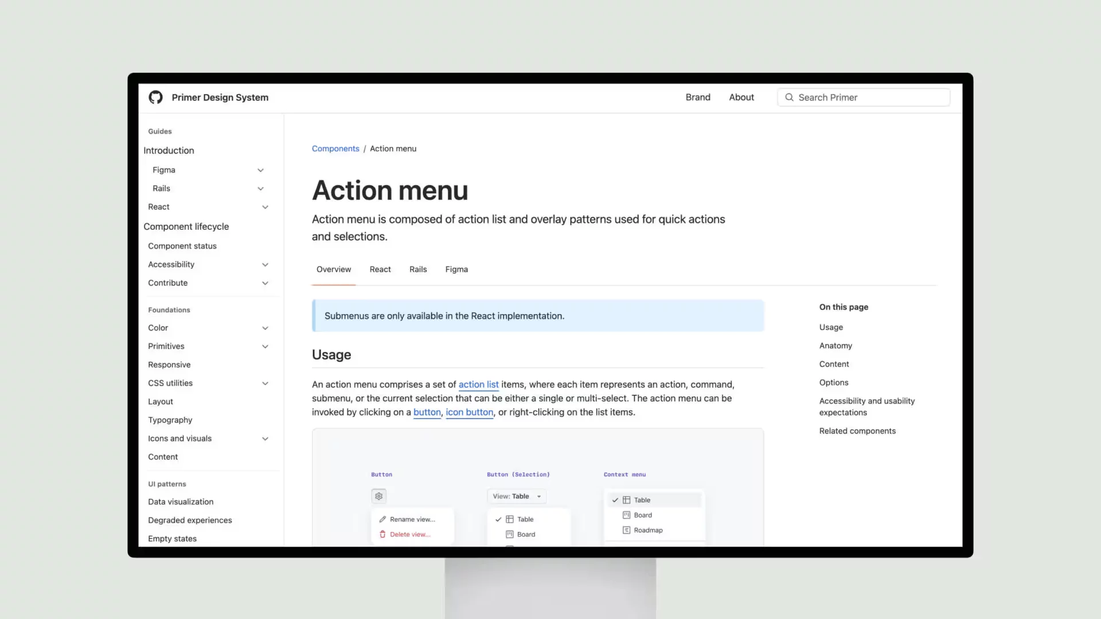This screenshot has width=1101, height=619.
Task: Expand the Contribute sidebar section
Action: click(265, 283)
